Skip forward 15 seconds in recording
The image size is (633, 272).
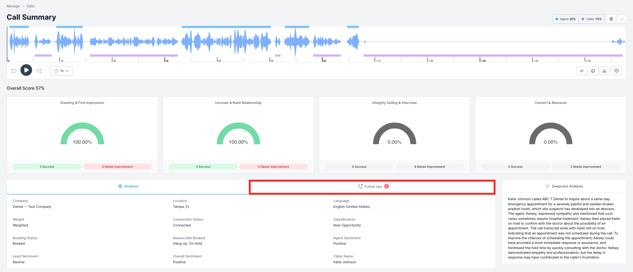tap(39, 71)
